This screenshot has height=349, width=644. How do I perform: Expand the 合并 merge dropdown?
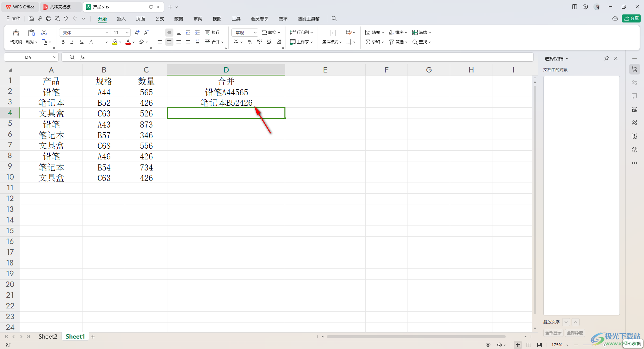point(222,42)
